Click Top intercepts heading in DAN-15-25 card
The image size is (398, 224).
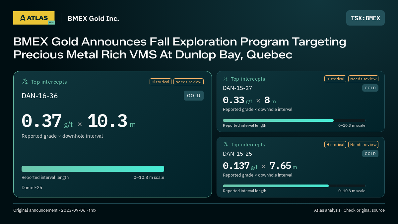click(x=248, y=145)
